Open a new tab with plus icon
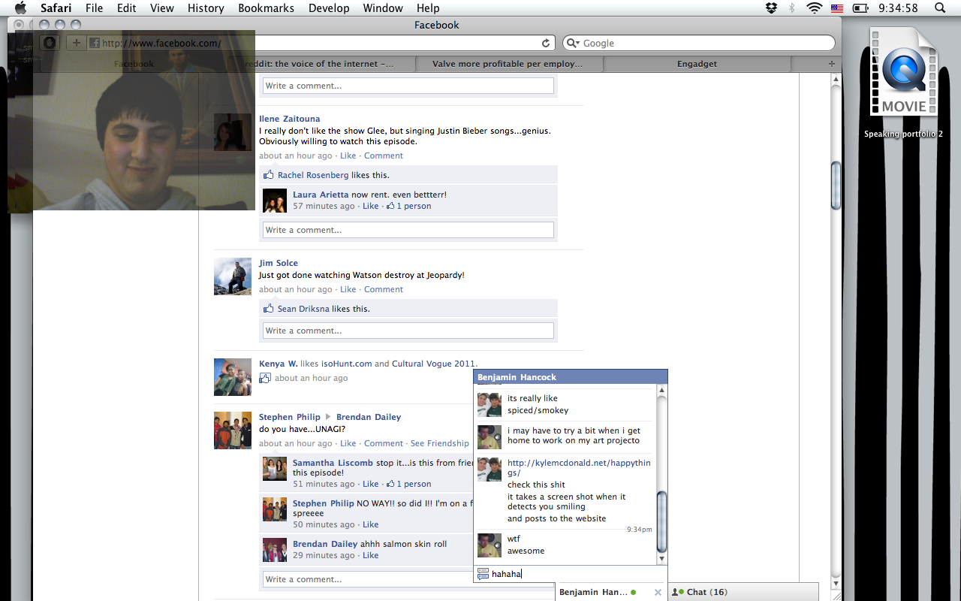Viewport: 961px width, 601px height. click(831, 64)
